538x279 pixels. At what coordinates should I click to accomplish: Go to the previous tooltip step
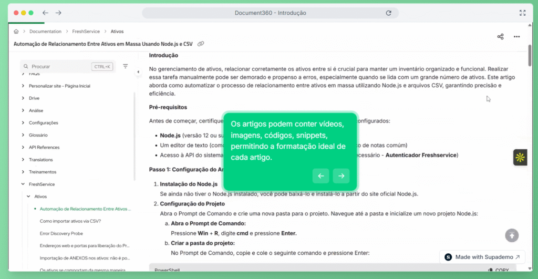click(x=321, y=176)
